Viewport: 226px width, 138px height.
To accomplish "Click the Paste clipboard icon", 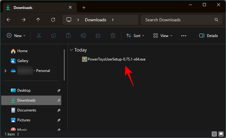I will pos(69,36).
